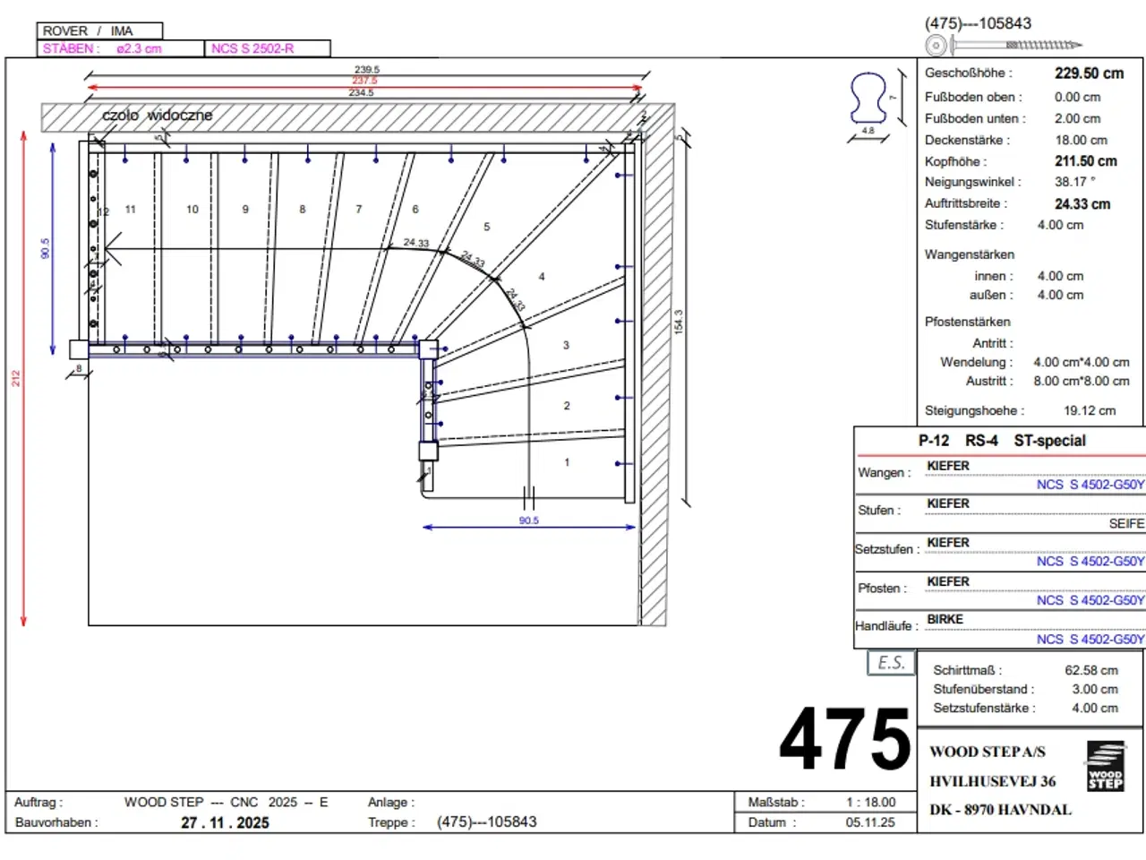Select the exit newel post at bottom-left of stairs
1146x860 pixels.
pos(79,348)
